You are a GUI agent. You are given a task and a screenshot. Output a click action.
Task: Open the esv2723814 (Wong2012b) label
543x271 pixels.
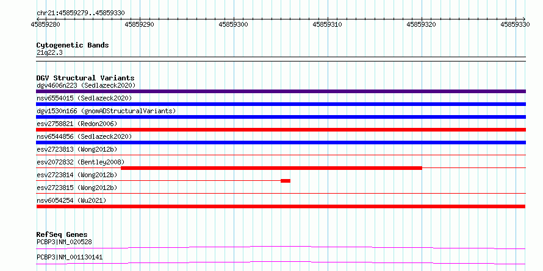click(77, 175)
